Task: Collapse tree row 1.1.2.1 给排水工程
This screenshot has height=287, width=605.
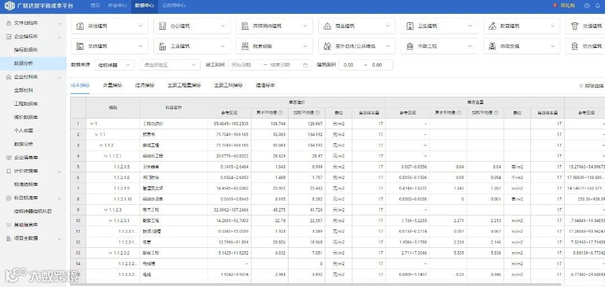Action: 105,156
